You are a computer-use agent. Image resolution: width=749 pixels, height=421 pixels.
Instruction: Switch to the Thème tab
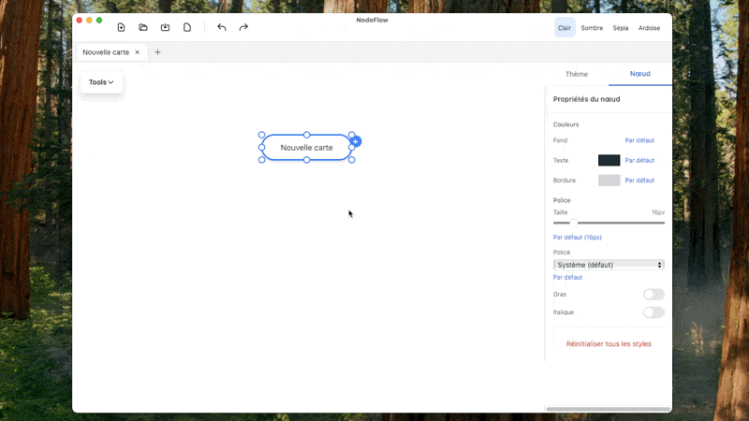coord(577,74)
